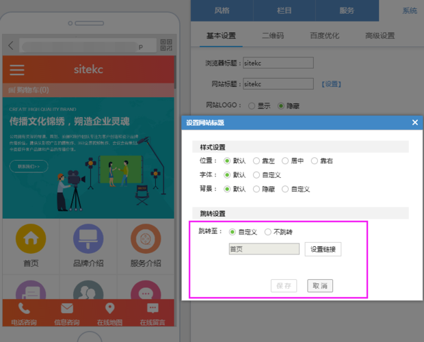Tap the gray people icon in grid
Screen dimensions: 424x342
tap(88, 290)
